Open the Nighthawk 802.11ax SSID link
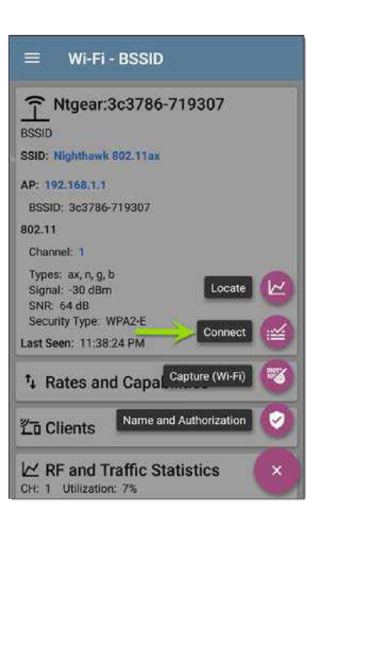This screenshot has height=662, width=383. [x=107, y=156]
